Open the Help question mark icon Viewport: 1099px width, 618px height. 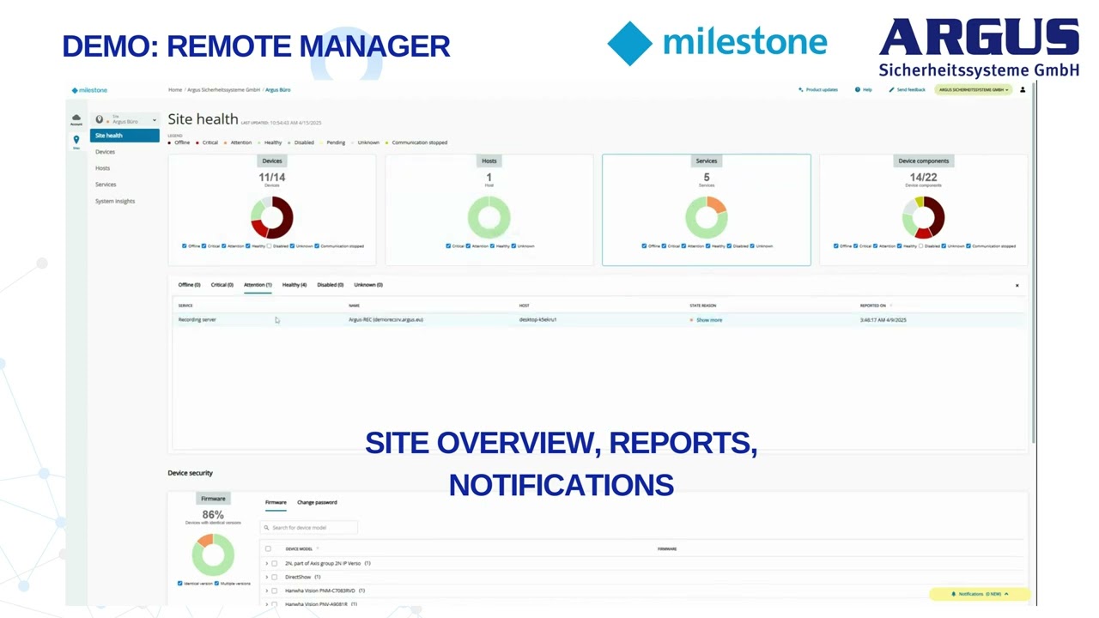tap(857, 89)
